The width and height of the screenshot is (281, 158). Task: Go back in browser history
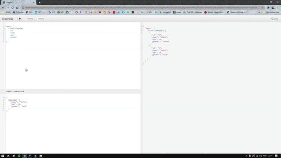(3, 8)
